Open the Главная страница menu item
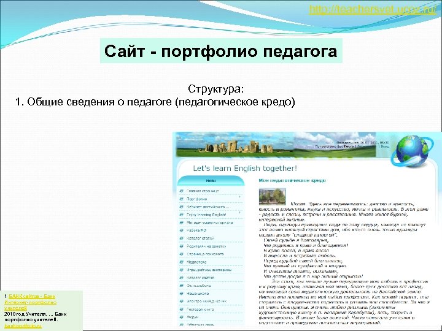Viewport: 442px width, 331px height. pyautogui.click(x=203, y=191)
